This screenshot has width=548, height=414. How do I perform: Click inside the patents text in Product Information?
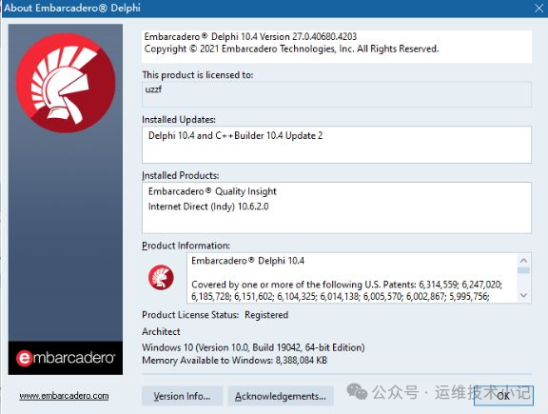click(x=346, y=290)
